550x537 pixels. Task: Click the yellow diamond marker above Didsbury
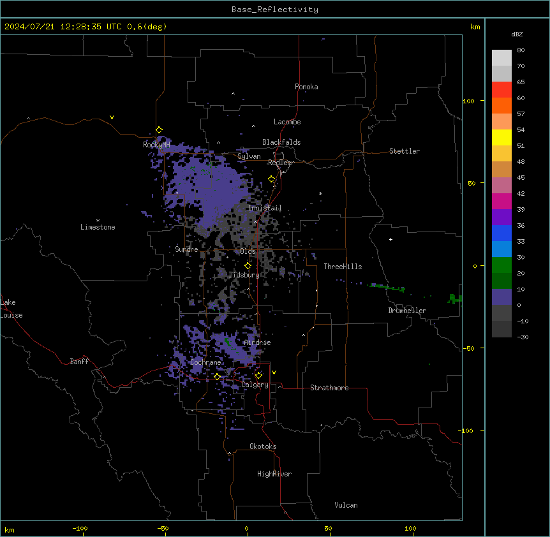[x=248, y=265]
